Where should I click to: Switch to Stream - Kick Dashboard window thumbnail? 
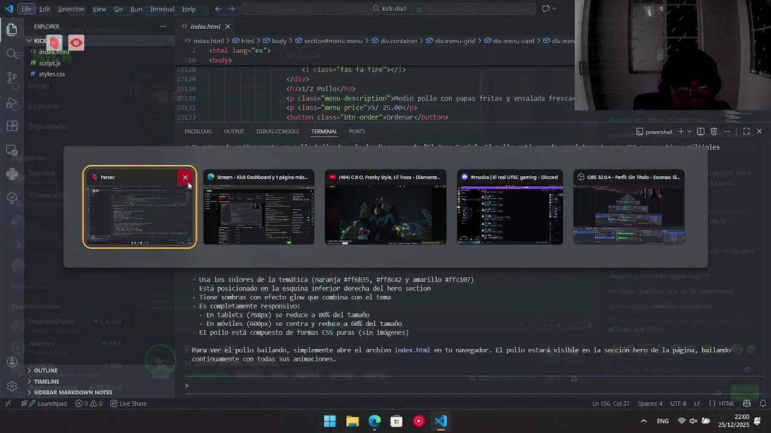coord(258,207)
